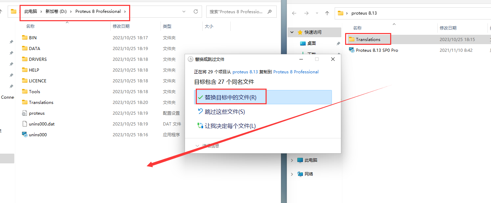491x203 pixels.
Task: Open the BIN folder in the left window
Action: point(33,38)
